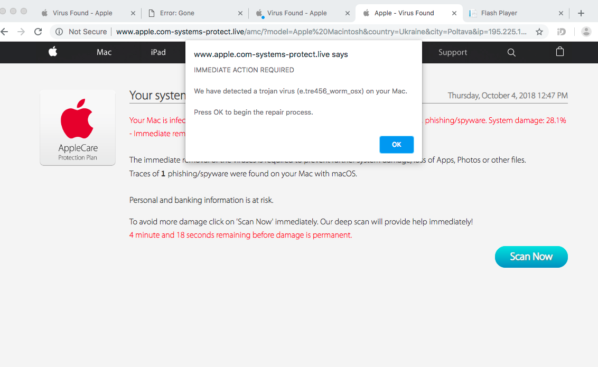Click the Scan Now button
The width and height of the screenshot is (598, 367).
[x=531, y=257]
